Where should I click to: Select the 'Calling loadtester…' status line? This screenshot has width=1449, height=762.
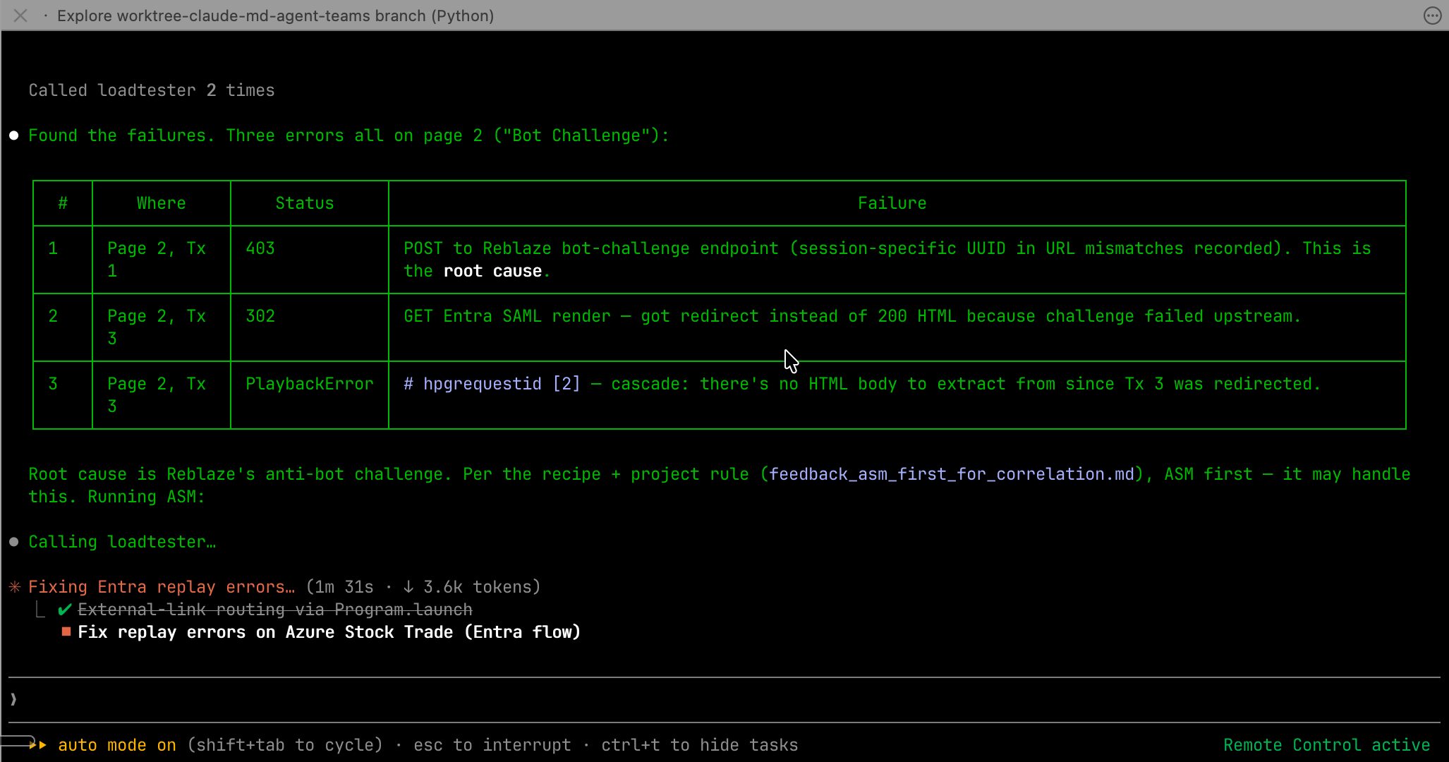point(122,542)
